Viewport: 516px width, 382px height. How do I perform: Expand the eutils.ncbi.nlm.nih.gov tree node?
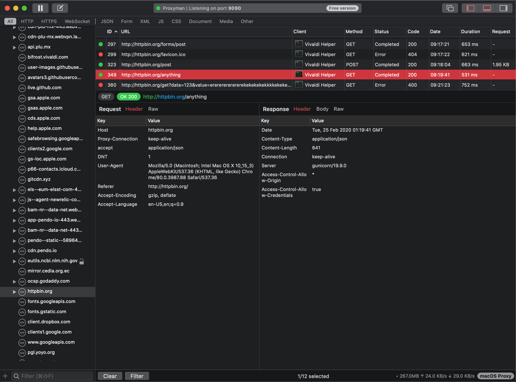pyautogui.click(x=14, y=261)
